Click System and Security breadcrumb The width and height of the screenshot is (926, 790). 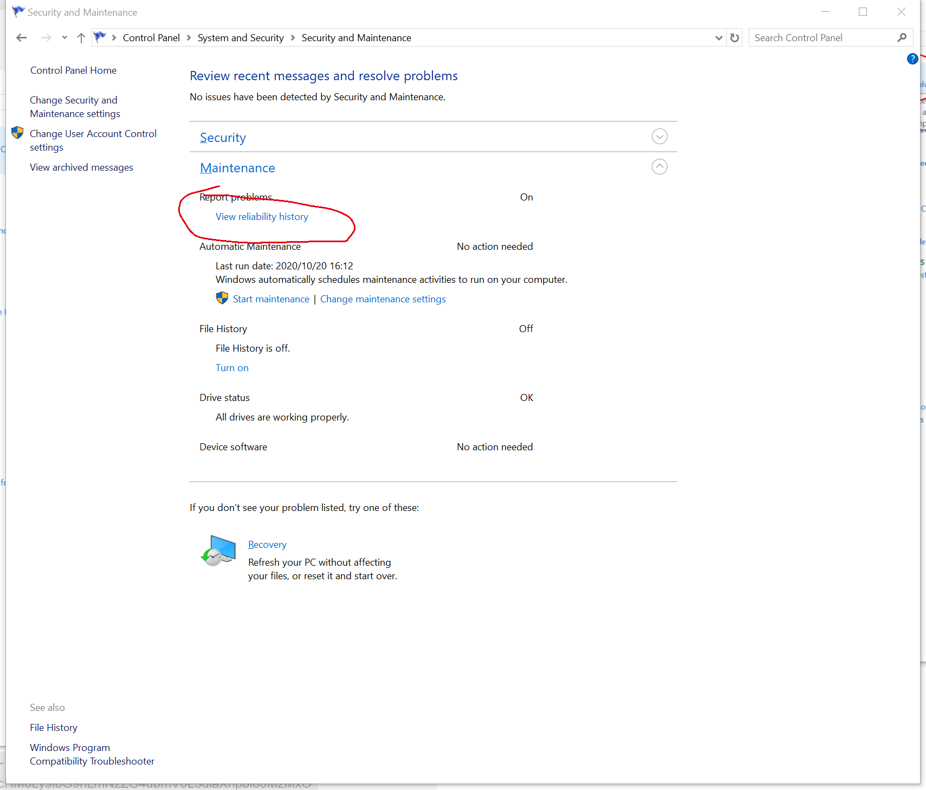241,37
